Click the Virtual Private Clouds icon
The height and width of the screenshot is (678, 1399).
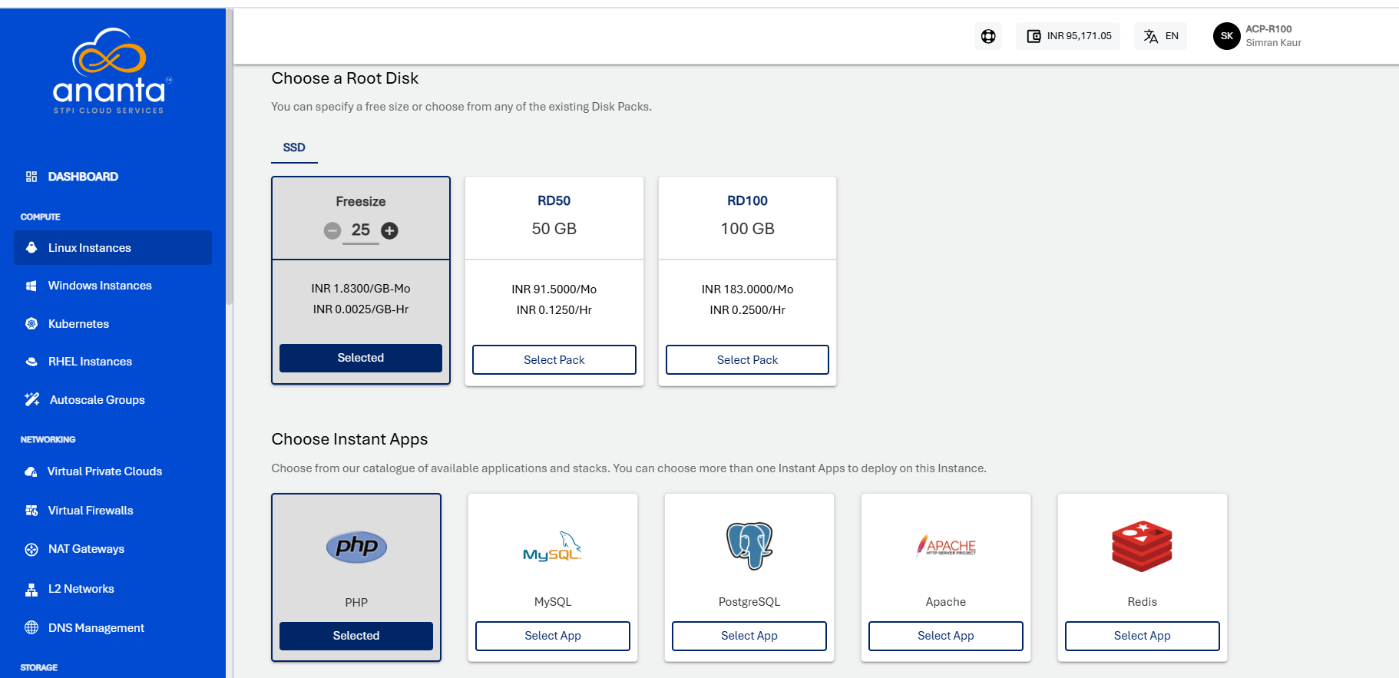31,471
